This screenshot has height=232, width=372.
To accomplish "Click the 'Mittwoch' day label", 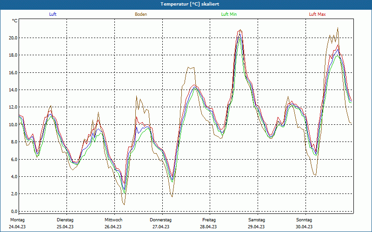I will tap(113, 220).
